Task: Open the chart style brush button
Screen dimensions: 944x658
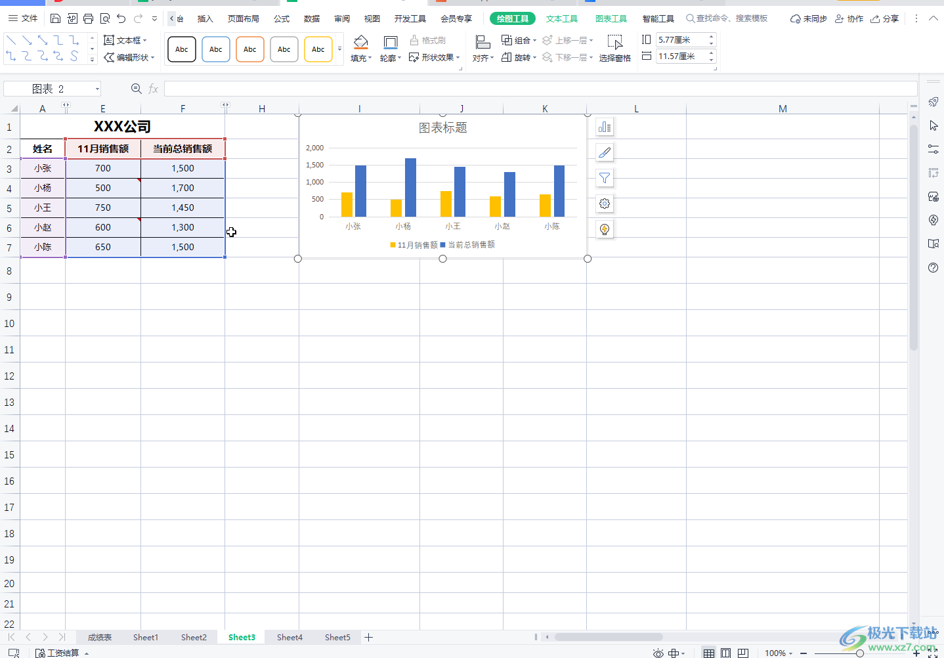Action: coord(605,152)
